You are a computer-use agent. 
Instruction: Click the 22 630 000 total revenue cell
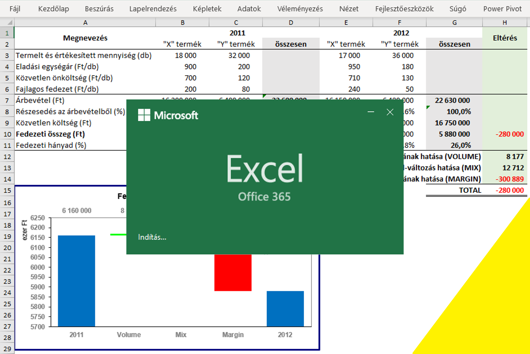454,100
